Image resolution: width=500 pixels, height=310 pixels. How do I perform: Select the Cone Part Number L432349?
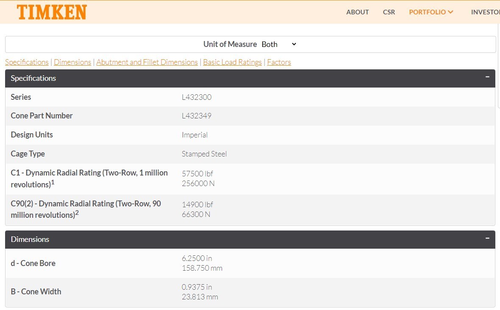pyautogui.click(x=197, y=116)
